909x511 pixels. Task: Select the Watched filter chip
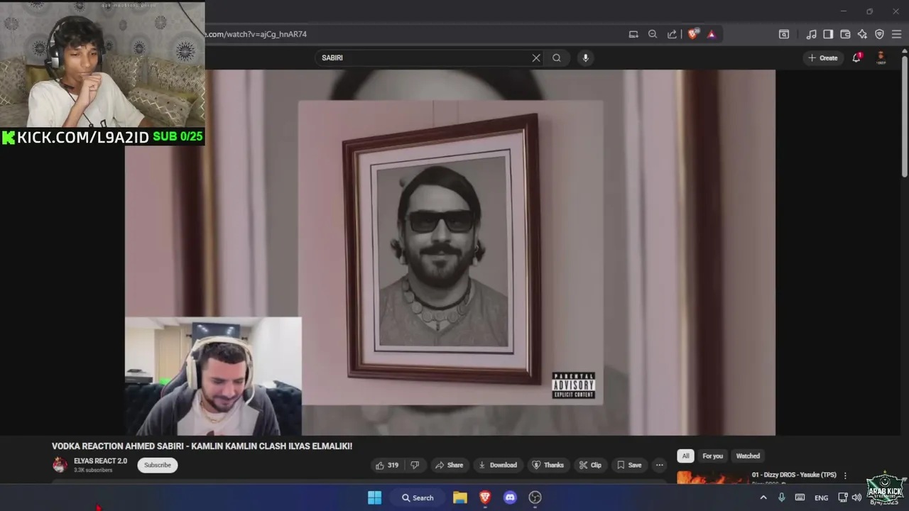[x=748, y=456]
